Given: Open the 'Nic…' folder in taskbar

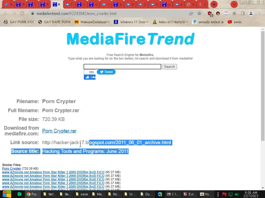Looking at the screenshot, I should point(115,194).
